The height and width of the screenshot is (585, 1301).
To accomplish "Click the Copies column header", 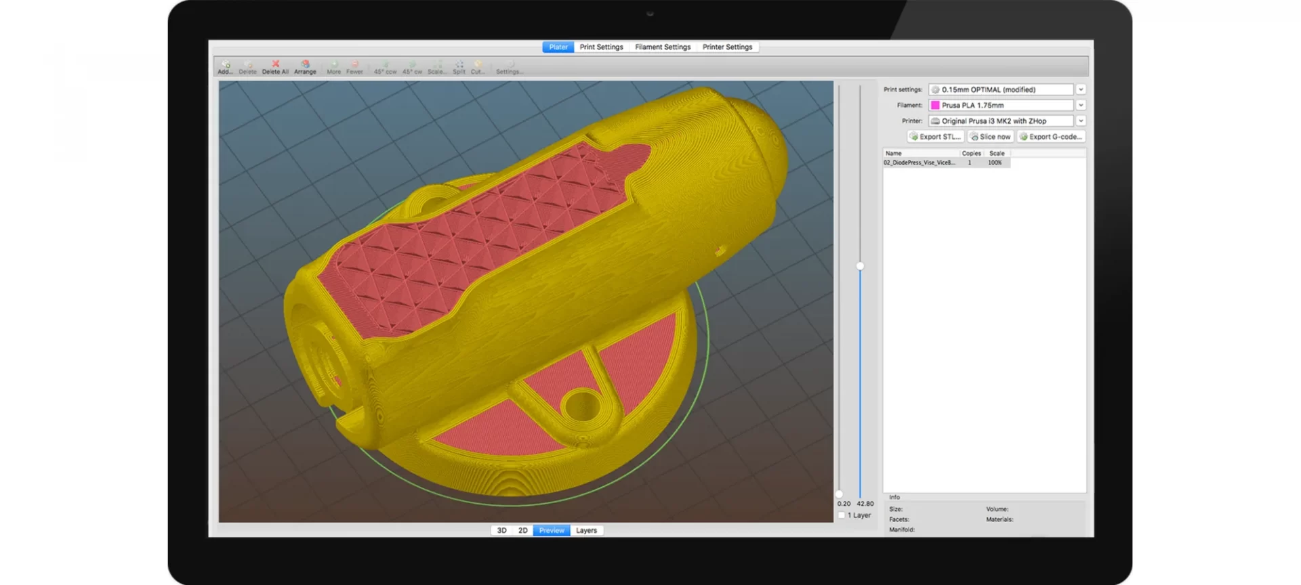I will (972, 154).
